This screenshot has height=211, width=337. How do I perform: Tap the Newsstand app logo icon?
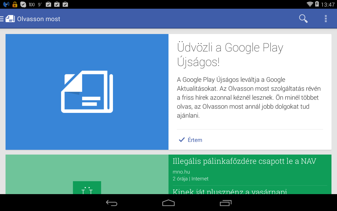pyautogui.click(x=10, y=19)
